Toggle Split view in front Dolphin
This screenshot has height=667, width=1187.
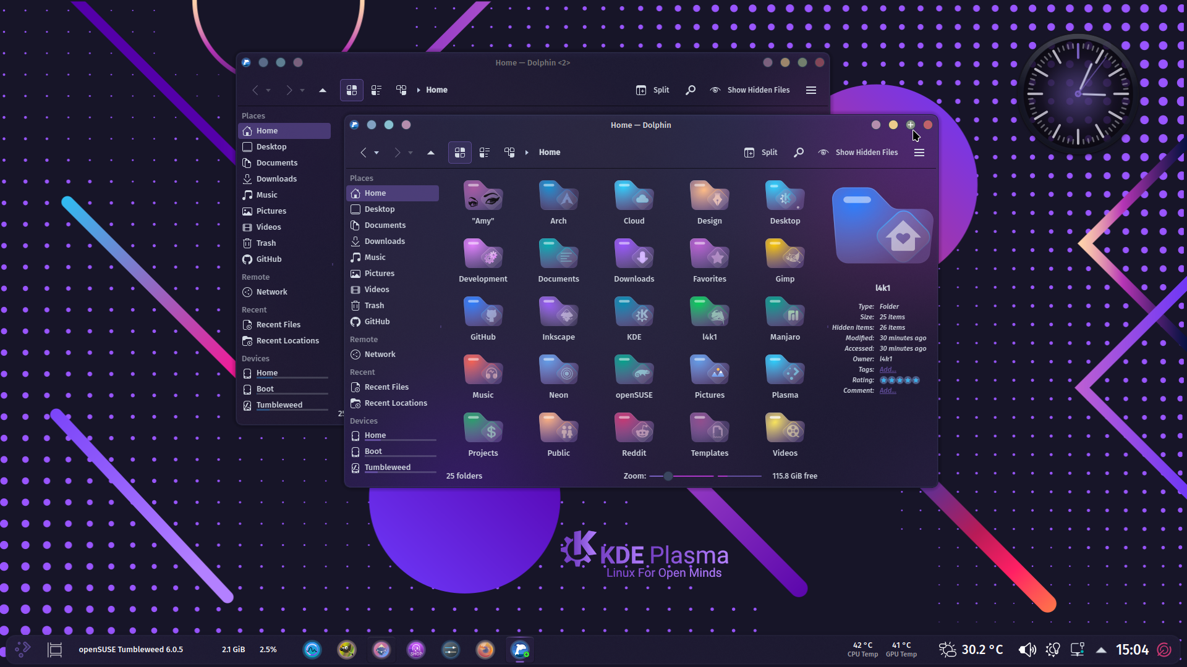tap(761, 153)
